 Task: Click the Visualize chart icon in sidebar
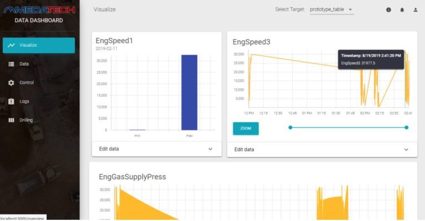point(11,45)
